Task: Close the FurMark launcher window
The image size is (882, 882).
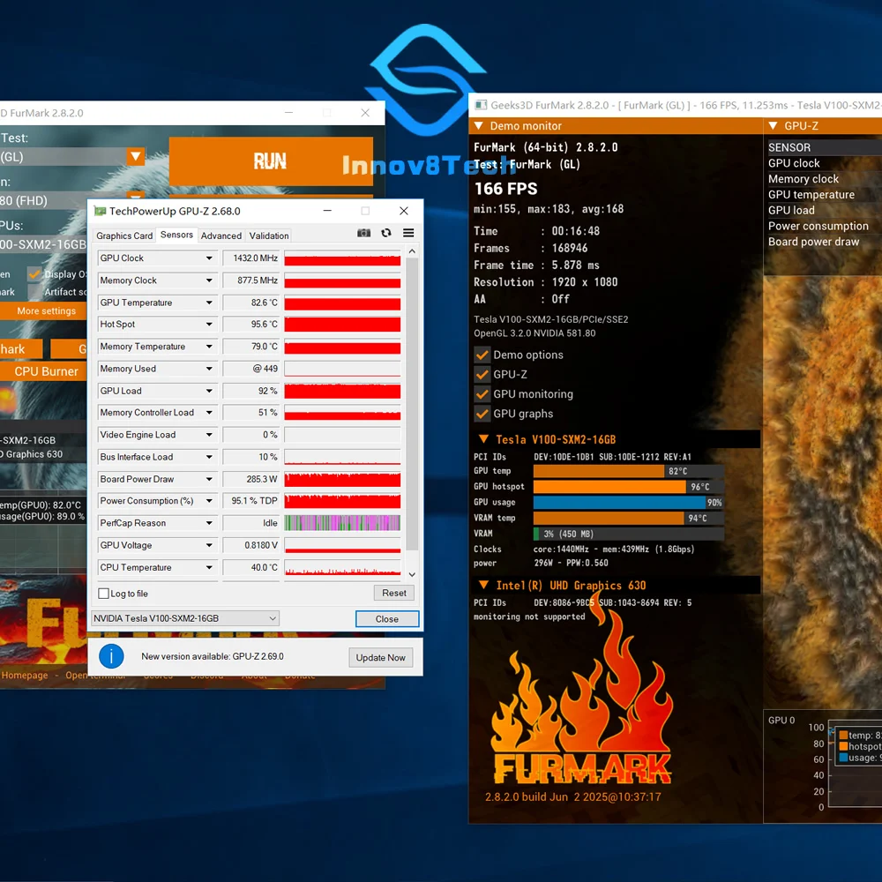Action: tap(365, 113)
